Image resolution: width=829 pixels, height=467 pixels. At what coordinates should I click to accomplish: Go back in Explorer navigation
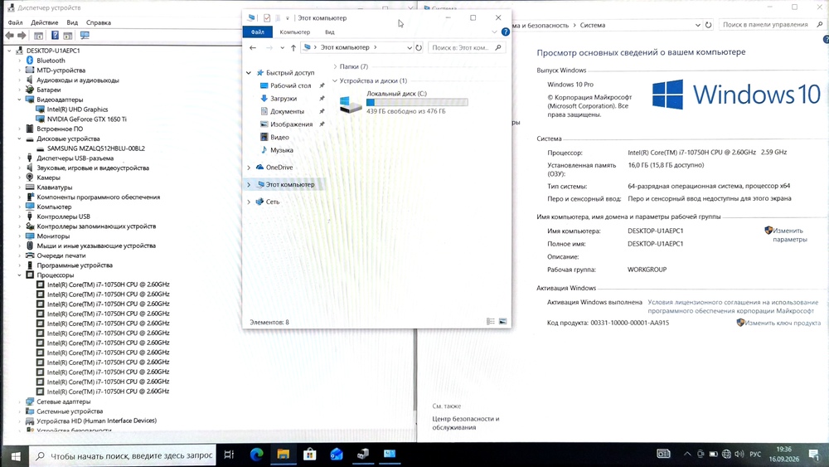coord(253,47)
